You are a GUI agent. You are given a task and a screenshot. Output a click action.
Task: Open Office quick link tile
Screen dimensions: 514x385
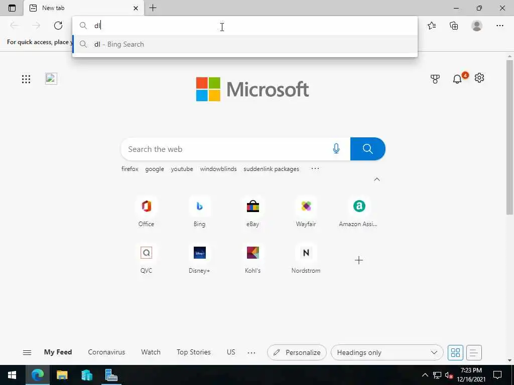pos(146,213)
